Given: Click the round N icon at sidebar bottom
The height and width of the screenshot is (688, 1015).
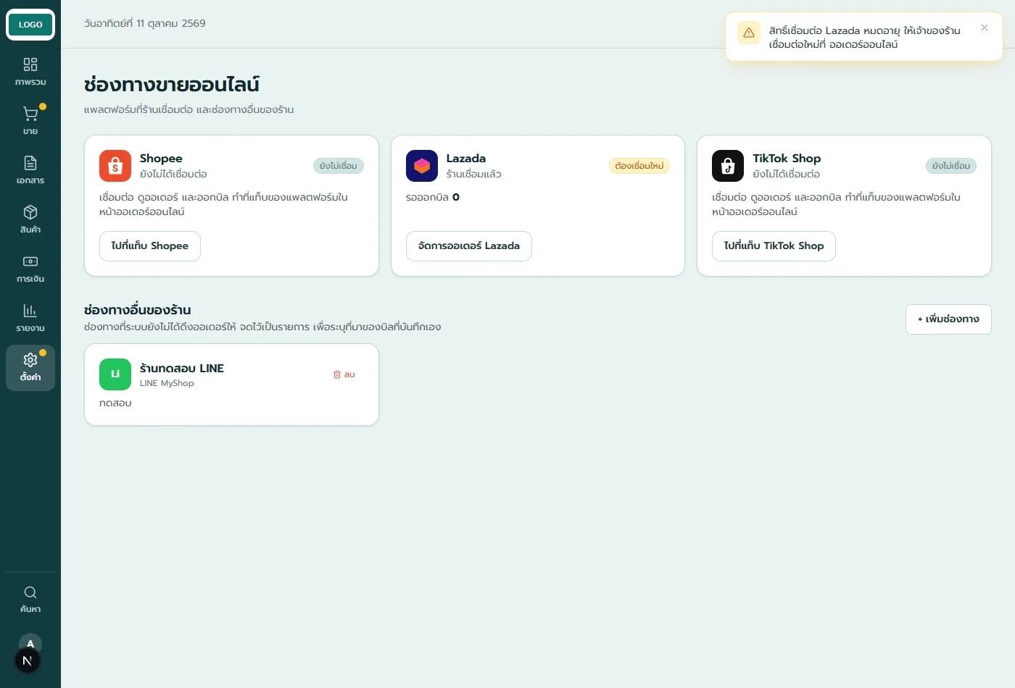Looking at the screenshot, I should pos(28,660).
